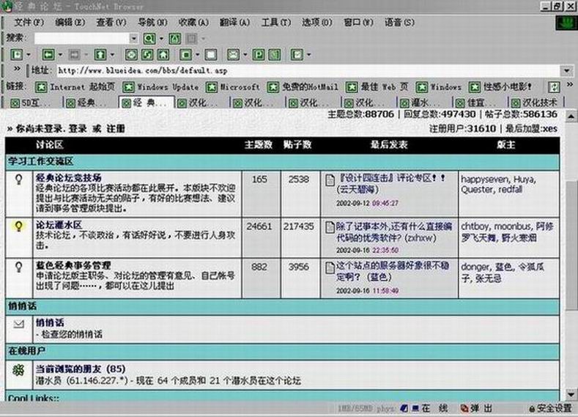Expand the links bar using the » chevron
This screenshot has width=578, height=417.
point(16,70)
